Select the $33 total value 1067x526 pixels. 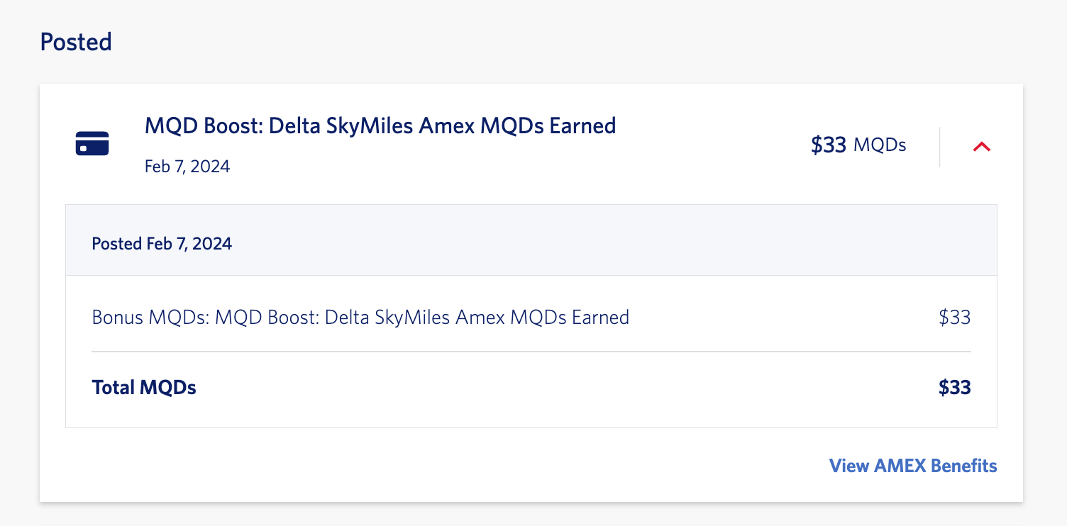(x=955, y=387)
